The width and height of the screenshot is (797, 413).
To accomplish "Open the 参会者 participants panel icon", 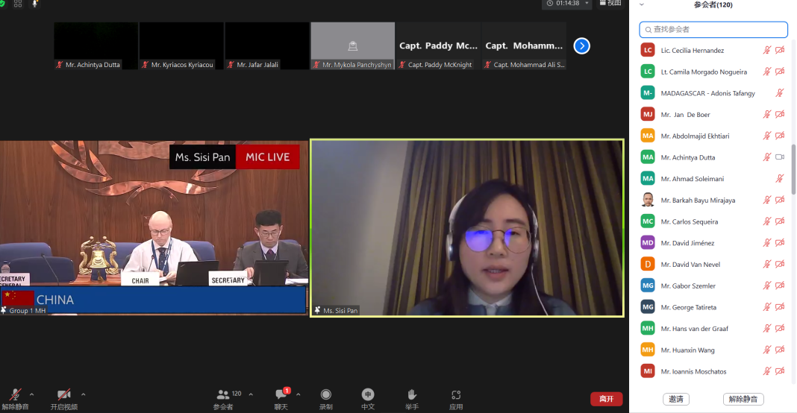I will pyautogui.click(x=223, y=395).
